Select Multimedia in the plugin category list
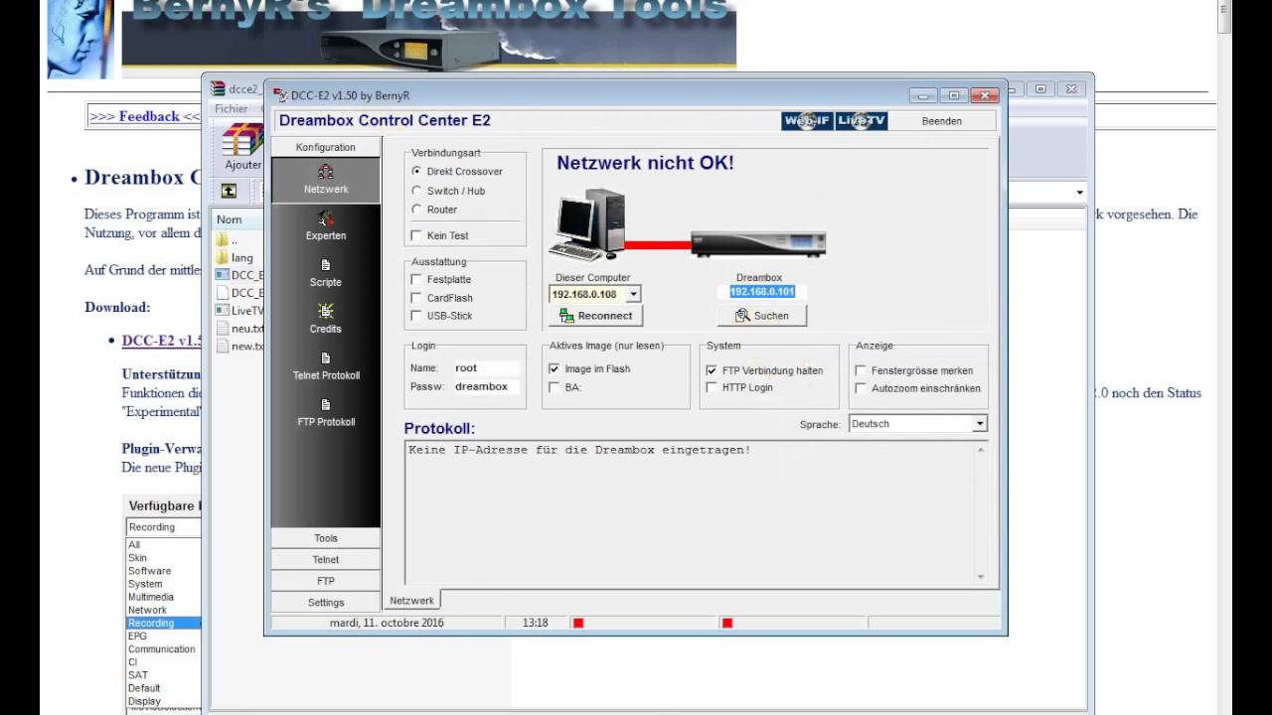1272x715 pixels. point(151,597)
